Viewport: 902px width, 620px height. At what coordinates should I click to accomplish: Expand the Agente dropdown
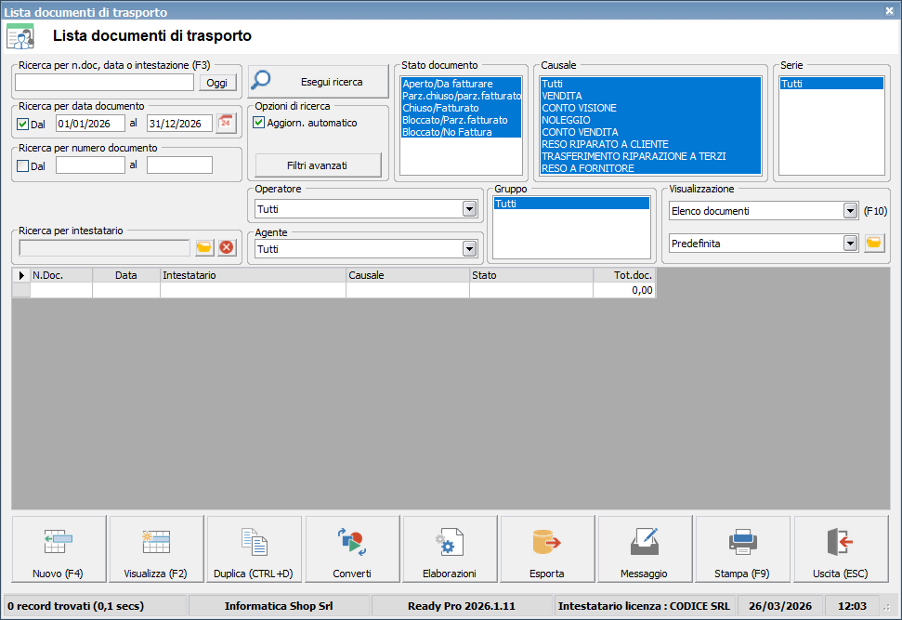[x=469, y=249]
